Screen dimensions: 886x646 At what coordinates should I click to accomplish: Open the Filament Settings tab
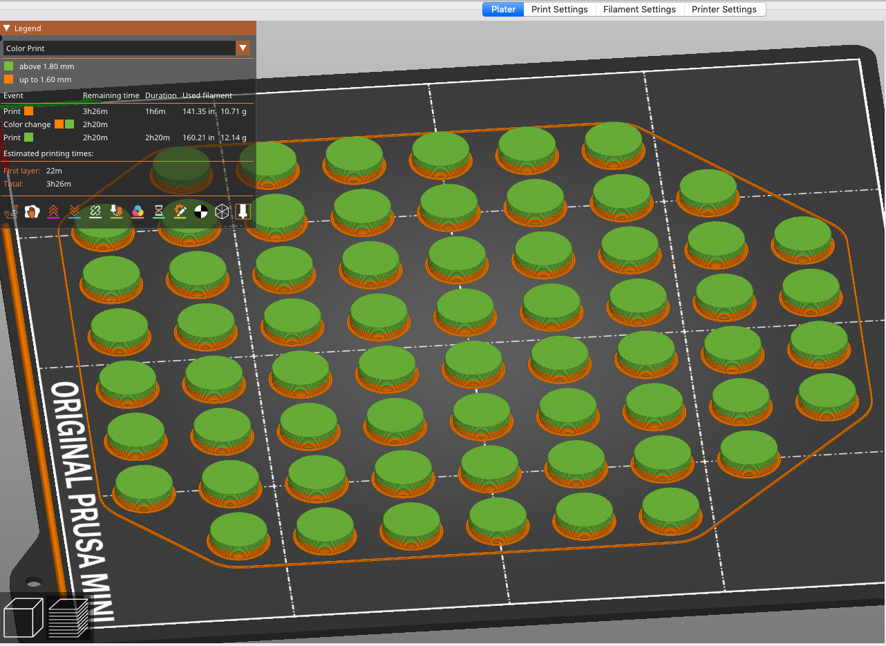point(639,9)
